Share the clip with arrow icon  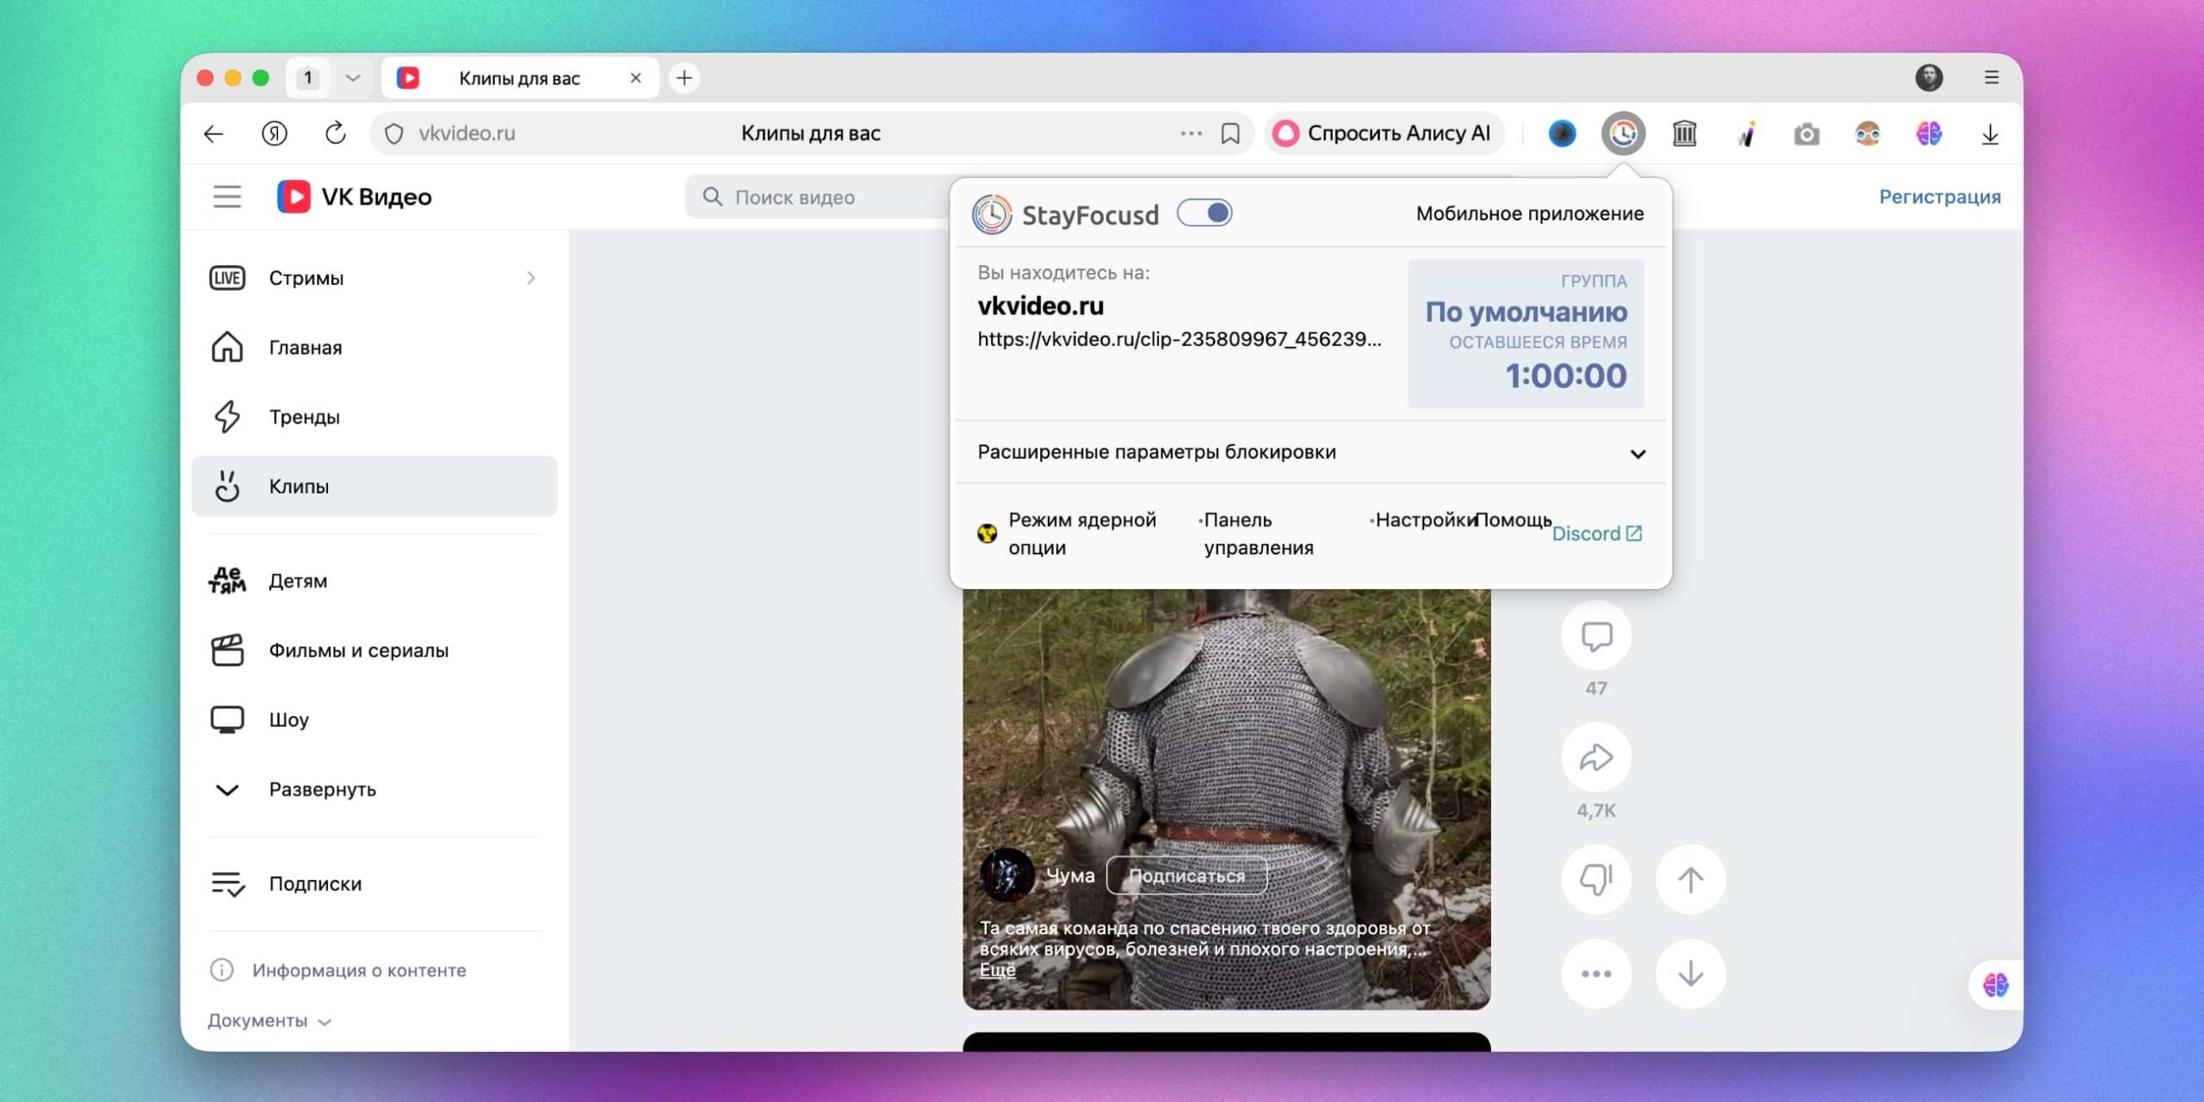click(x=1596, y=758)
